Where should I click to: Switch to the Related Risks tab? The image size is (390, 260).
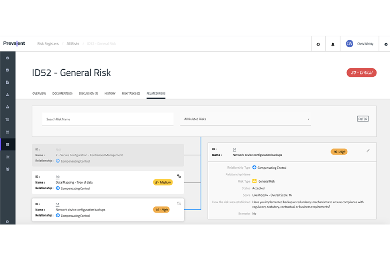[156, 93]
